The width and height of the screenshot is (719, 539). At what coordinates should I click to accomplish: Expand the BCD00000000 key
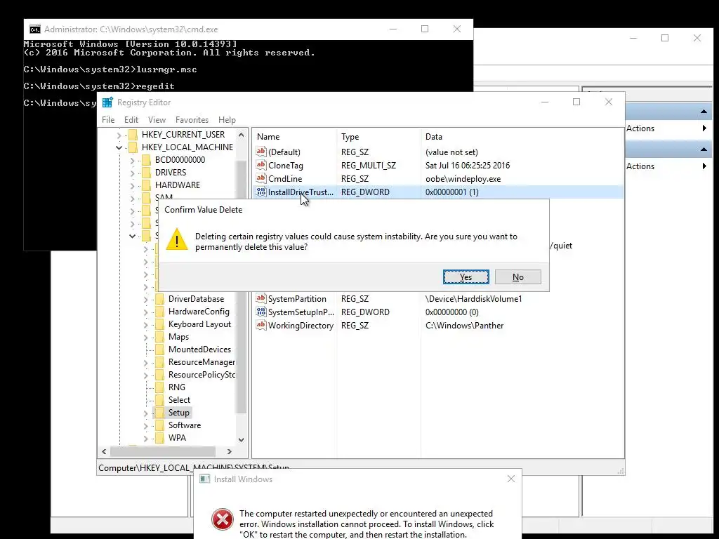pyautogui.click(x=132, y=161)
